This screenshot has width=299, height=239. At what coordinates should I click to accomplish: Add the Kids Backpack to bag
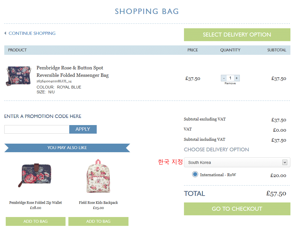98,221
